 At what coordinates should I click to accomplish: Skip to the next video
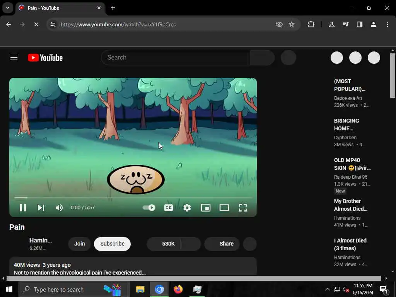click(x=41, y=208)
